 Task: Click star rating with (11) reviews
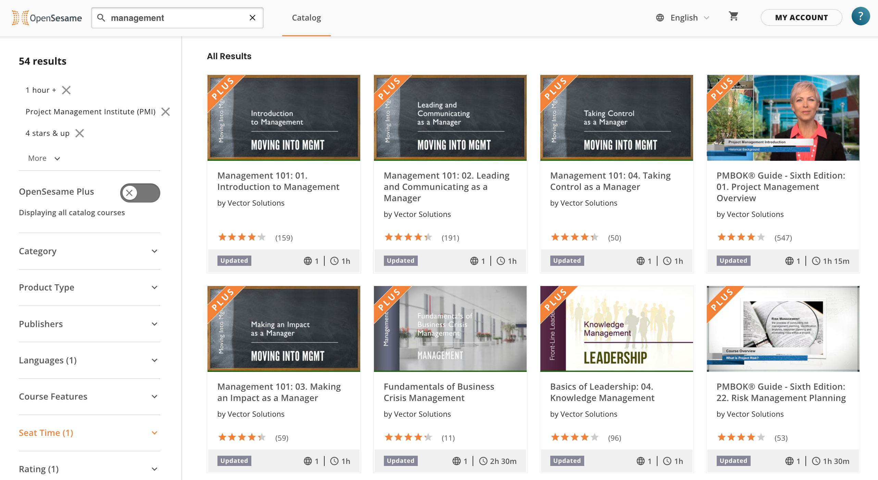click(x=408, y=437)
